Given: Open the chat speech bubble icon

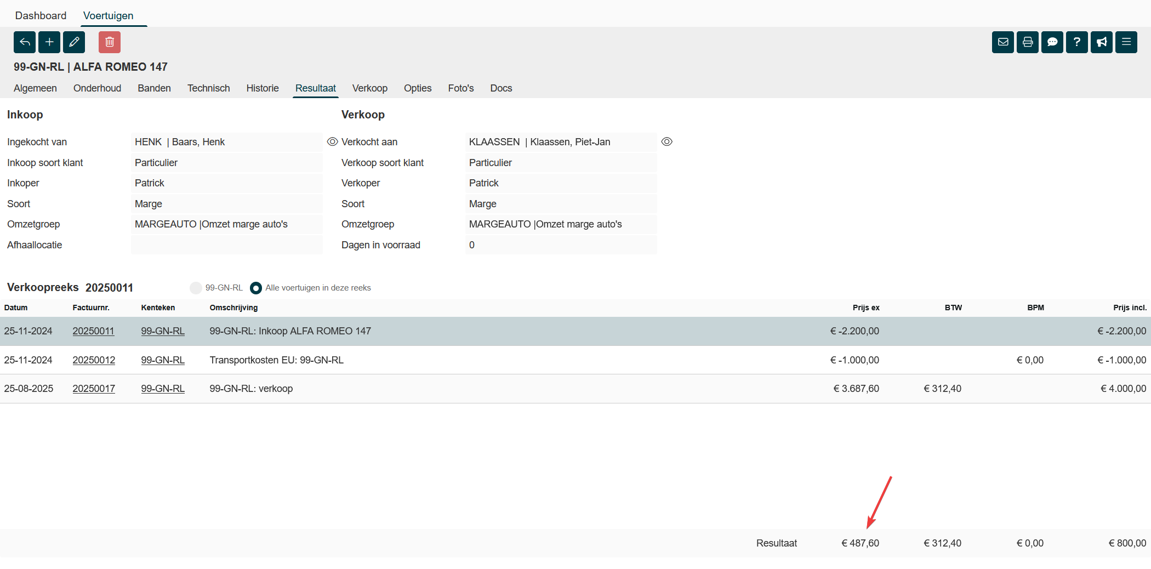Looking at the screenshot, I should pos(1052,42).
